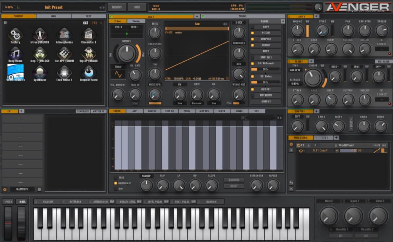This screenshot has width=393, height=242.
Task: Enable the STEP SQ.1 route checkbox
Action: click(253, 57)
